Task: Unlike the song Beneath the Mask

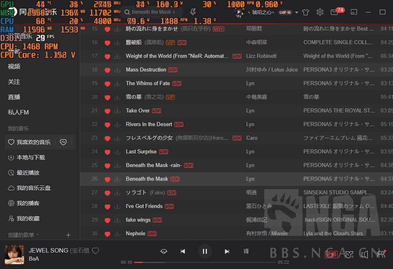Action: coord(107,179)
